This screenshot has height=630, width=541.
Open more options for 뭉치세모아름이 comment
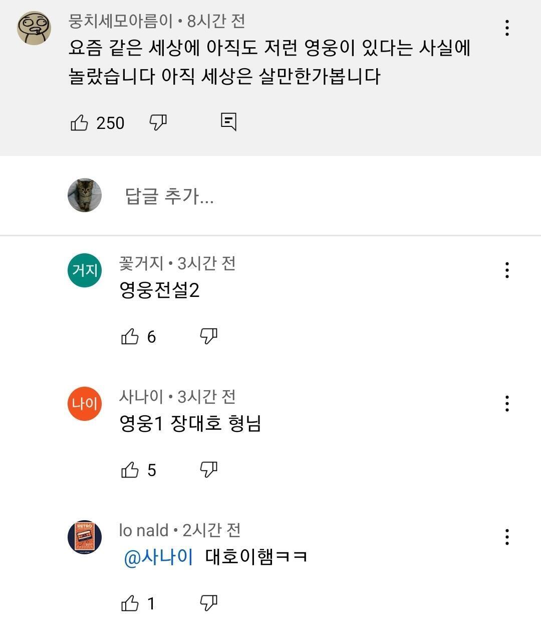click(507, 28)
